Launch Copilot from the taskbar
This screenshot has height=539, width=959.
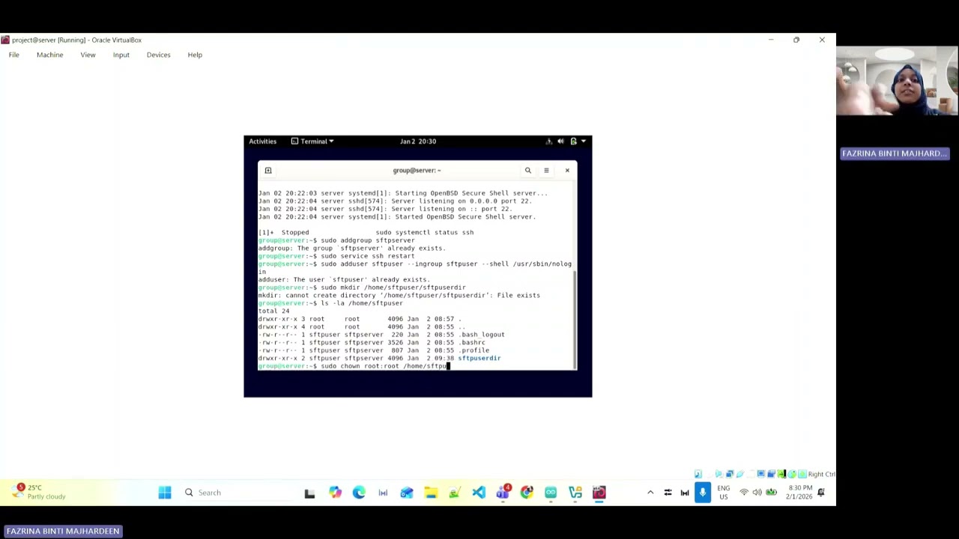[x=335, y=493]
